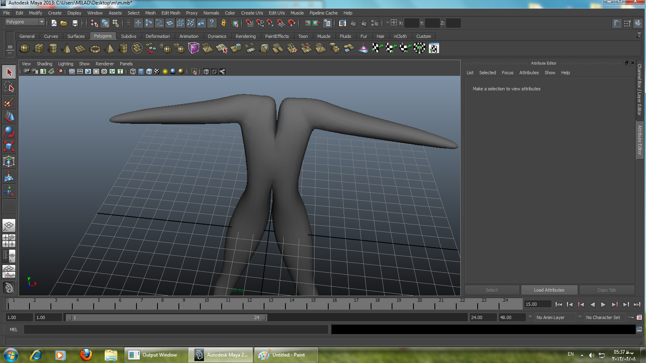Activate the Soft Modification tool
The width and height of the screenshot is (646, 363).
9,176
